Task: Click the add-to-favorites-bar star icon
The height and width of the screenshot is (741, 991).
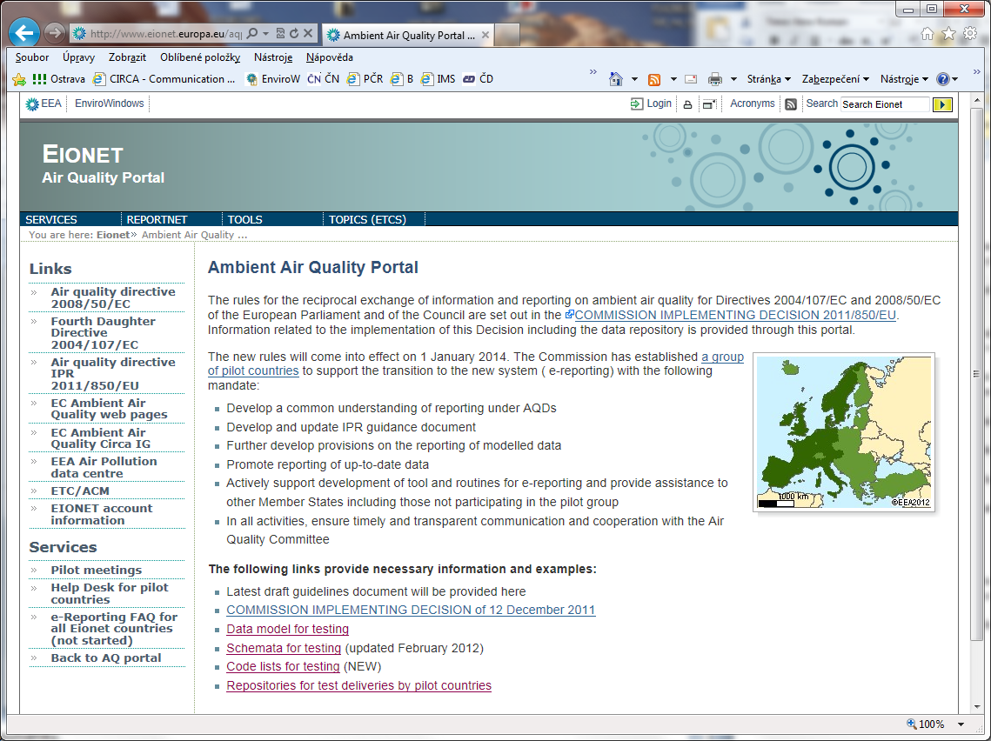Action: pos(20,79)
